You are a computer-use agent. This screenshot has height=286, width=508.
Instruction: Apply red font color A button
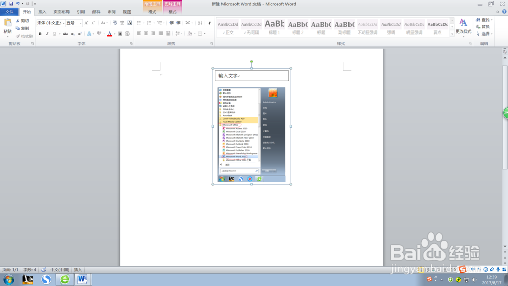(110, 34)
